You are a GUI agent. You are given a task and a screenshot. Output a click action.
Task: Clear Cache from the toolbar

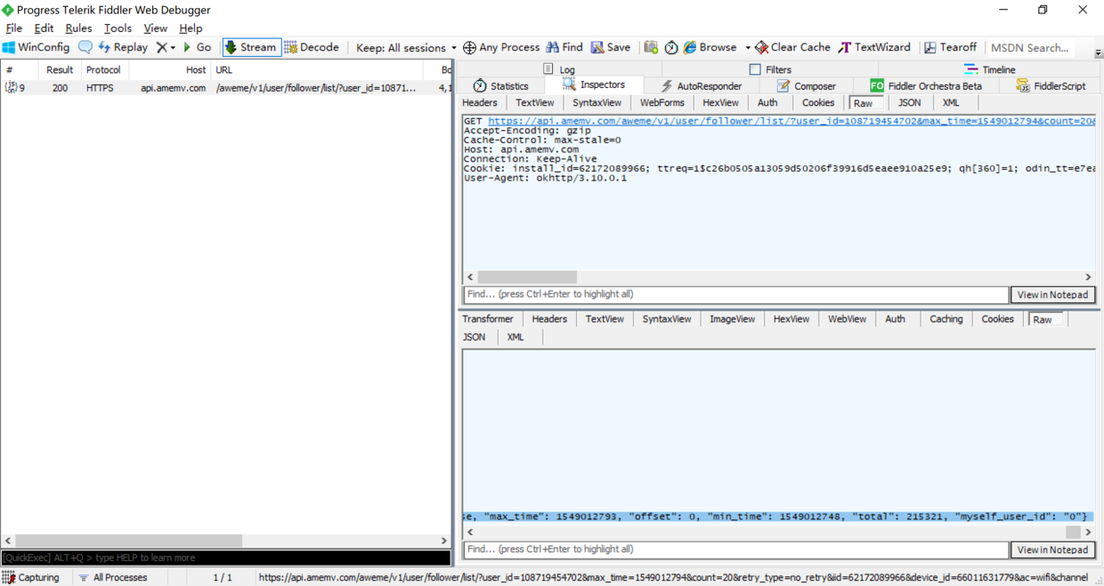coord(792,47)
